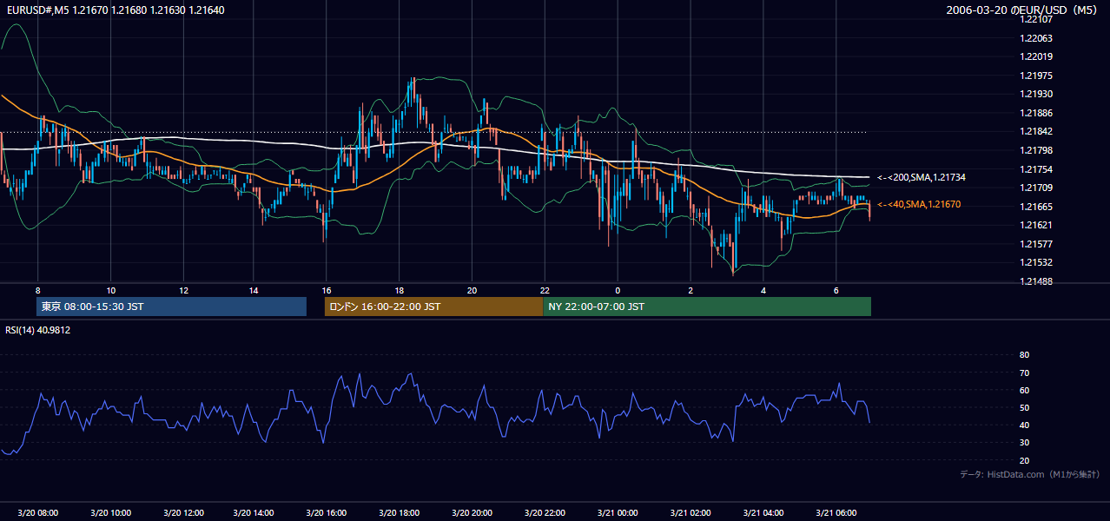Screen dimensions: 1110x521
Task: Click price axis value 1.21975
Action: [1035, 76]
